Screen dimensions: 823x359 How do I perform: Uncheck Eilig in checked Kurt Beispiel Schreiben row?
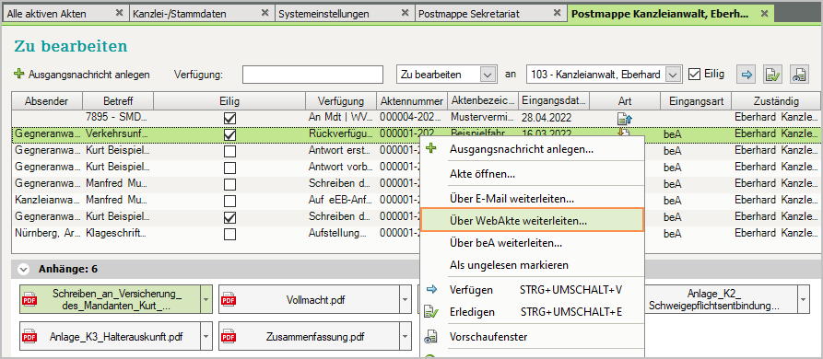click(x=229, y=217)
